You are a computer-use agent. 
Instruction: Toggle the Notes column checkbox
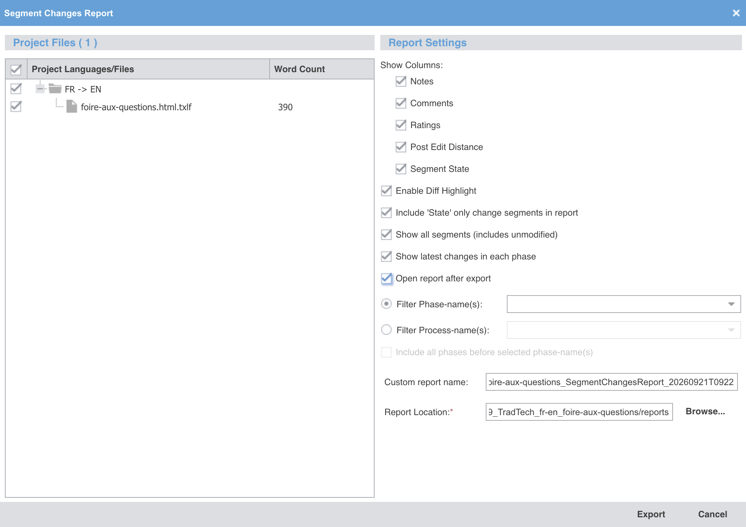click(401, 81)
